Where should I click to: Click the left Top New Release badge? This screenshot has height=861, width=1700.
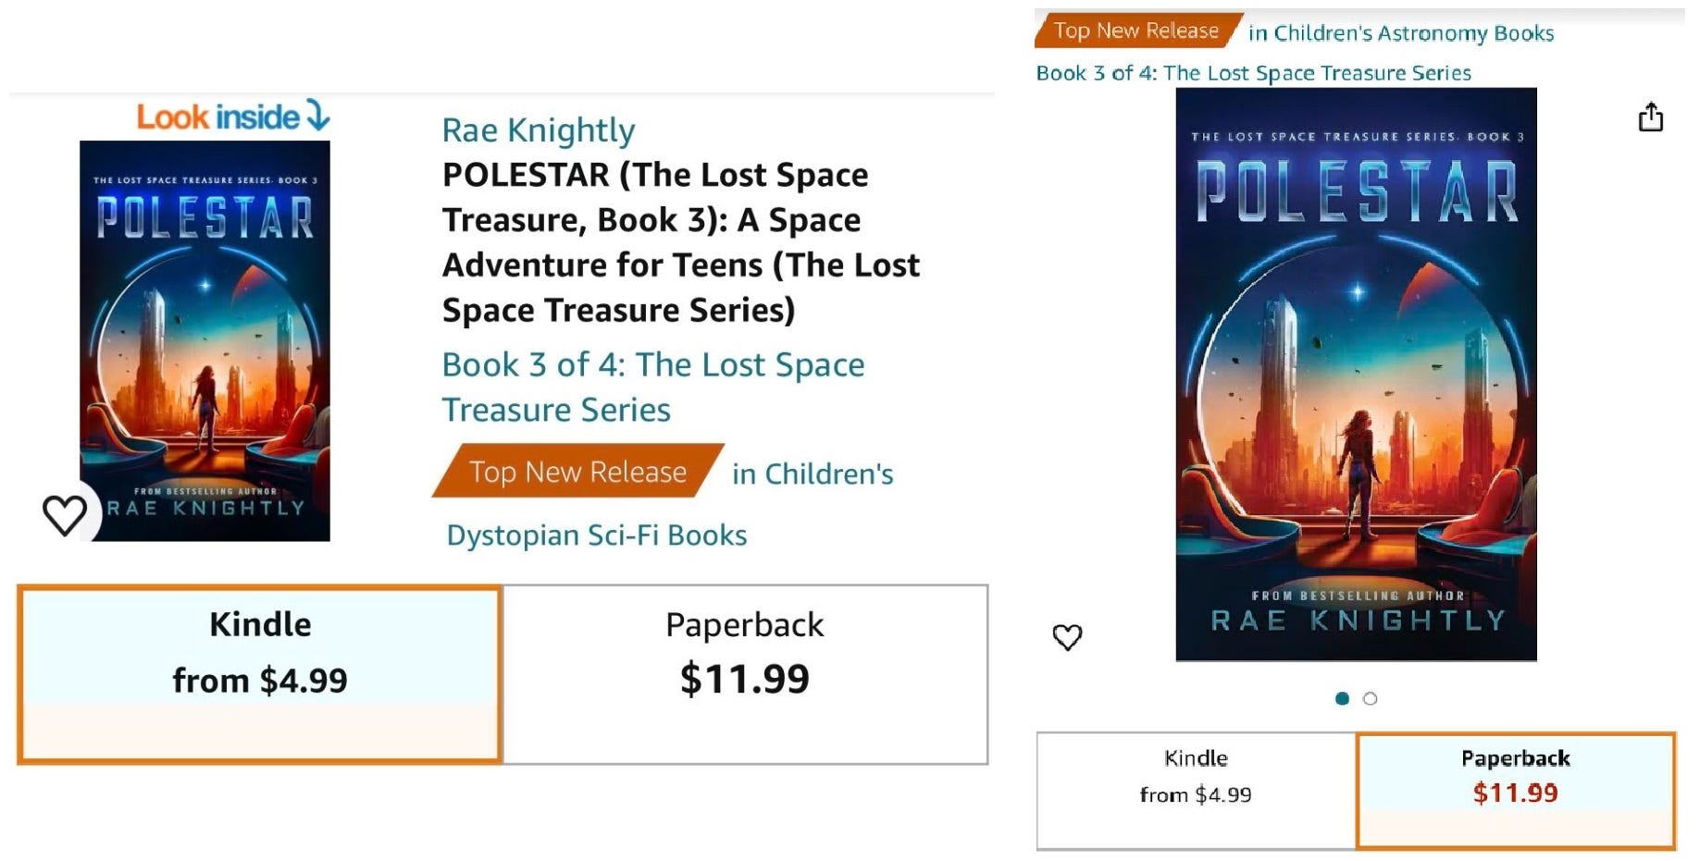click(577, 472)
